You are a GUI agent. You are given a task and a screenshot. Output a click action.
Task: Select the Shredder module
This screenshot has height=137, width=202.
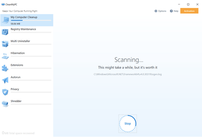(x=27, y=104)
